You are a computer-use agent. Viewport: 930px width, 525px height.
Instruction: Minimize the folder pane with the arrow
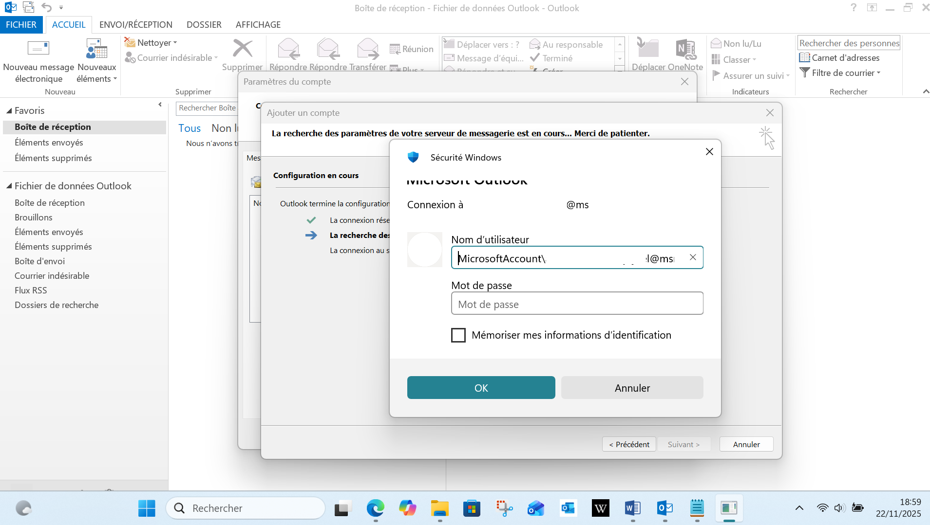[x=160, y=105]
